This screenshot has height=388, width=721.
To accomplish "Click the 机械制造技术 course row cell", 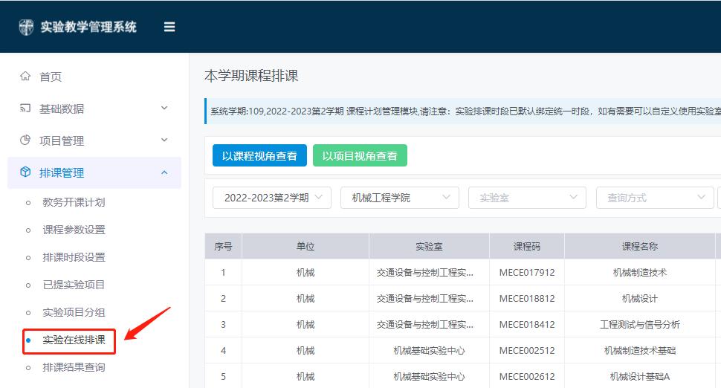I will pos(639,273).
